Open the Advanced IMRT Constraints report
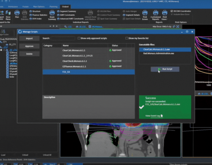 point(70,19)
